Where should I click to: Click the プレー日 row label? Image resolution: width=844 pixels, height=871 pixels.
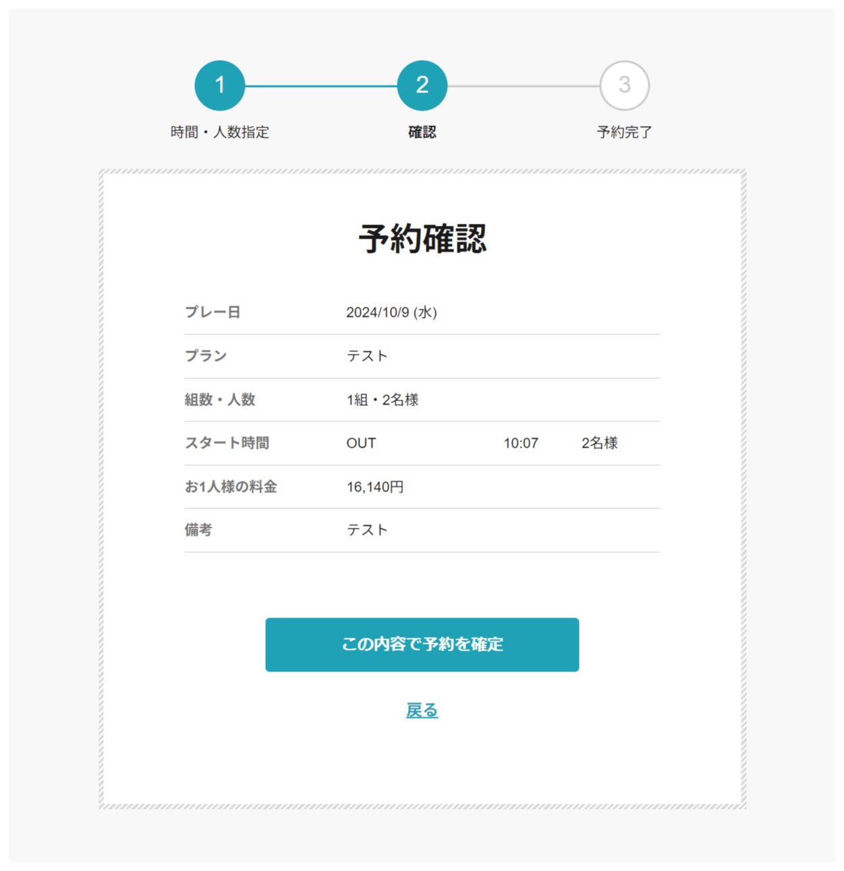point(213,312)
